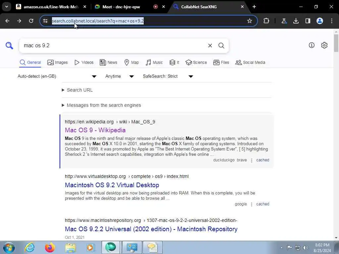Open cached version of Virtual Desktop result
Screen dimensions: 339x254
(x=263, y=204)
